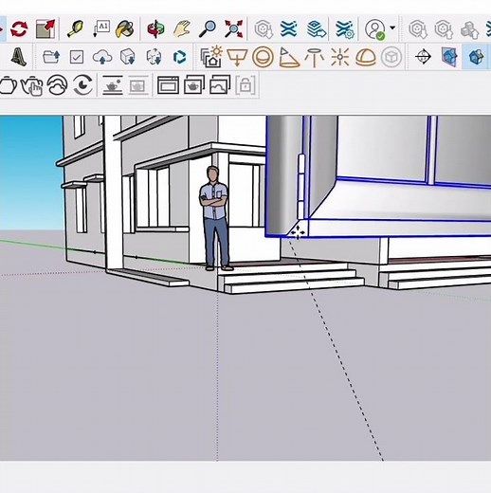Image resolution: width=491 pixels, height=493 pixels.
Task: Open the blue wave settings gear icon
Action: pos(344,29)
